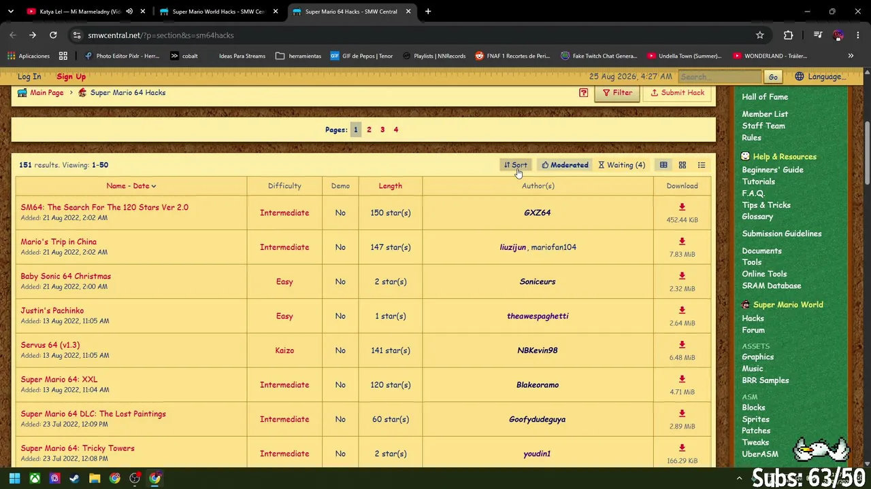The image size is (871, 489).
Task: Download Baby Sonic 64 Christmas hack
Action: (682, 276)
